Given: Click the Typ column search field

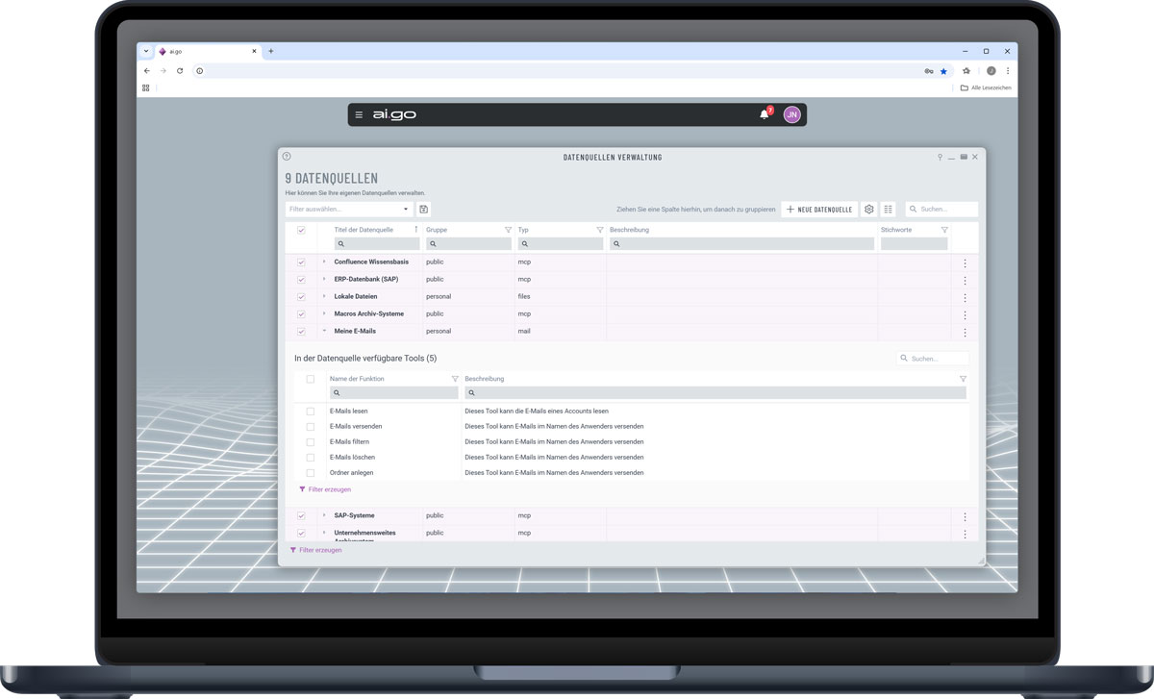Looking at the screenshot, I should [560, 244].
